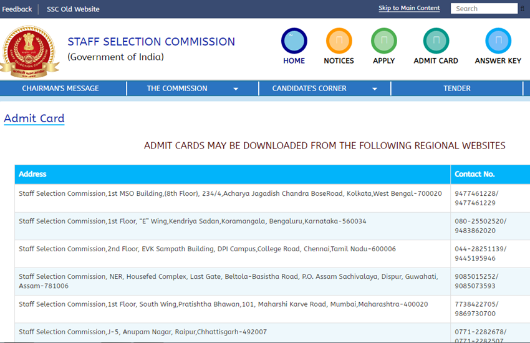
Task: Expand The Commission dropdown arrow
Action: (236, 89)
